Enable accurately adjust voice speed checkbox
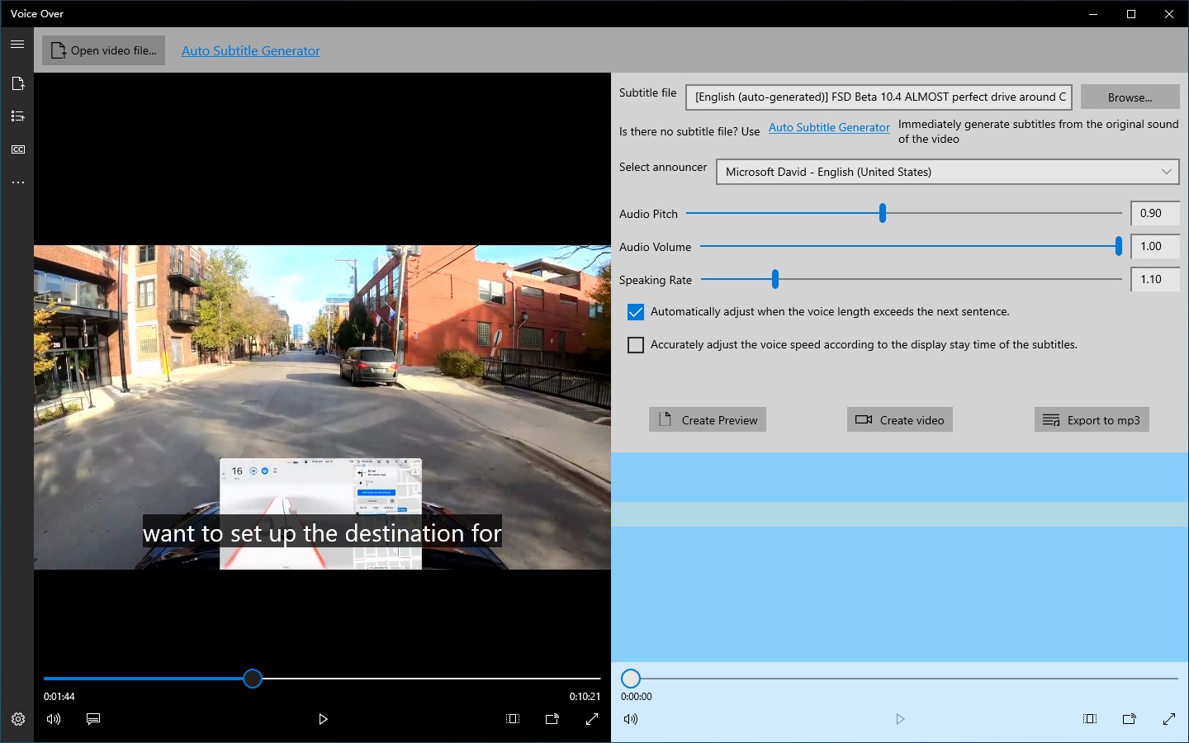This screenshot has height=743, width=1189. pyautogui.click(x=636, y=345)
